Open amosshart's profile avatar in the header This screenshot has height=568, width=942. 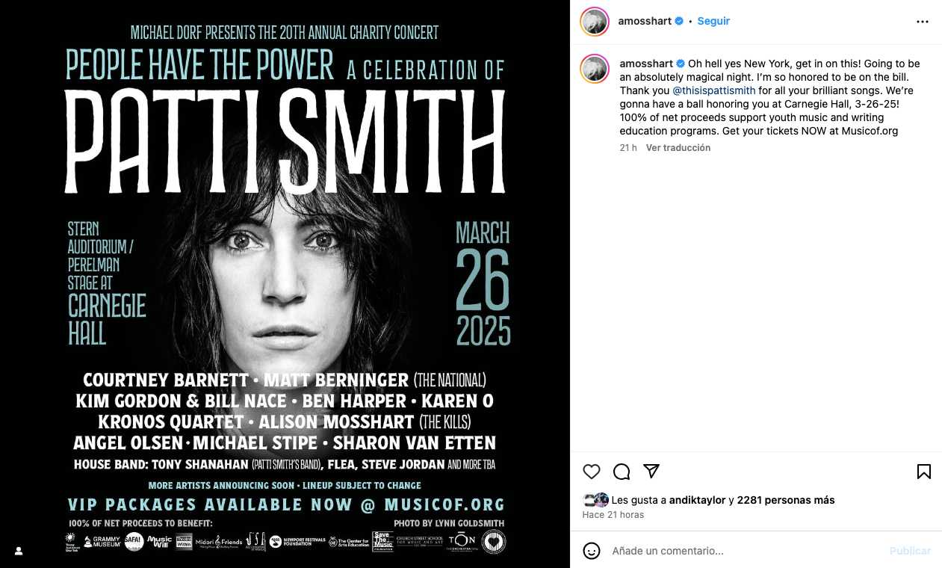click(594, 22)
